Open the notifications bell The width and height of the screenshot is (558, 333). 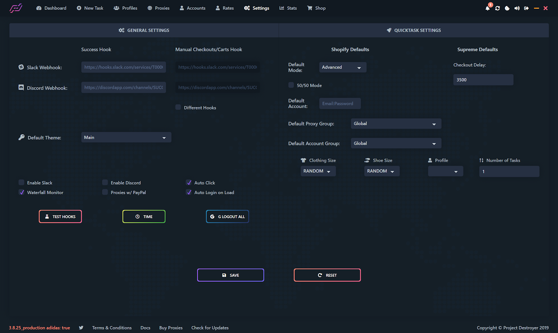[x=487, y=8]
